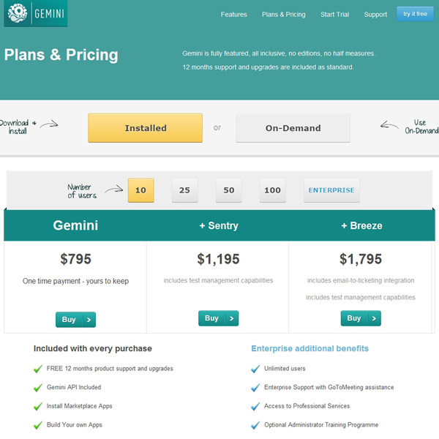
Task: Click the Enterprise additional benefits heading
Action: pos(309,348)
